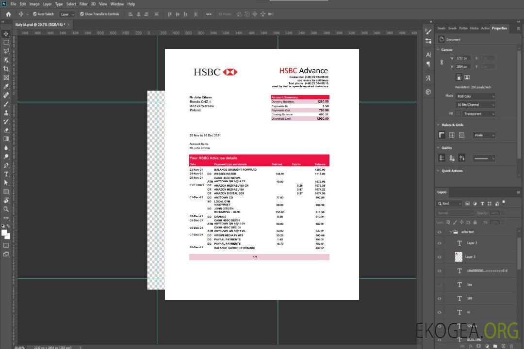Activate the Horizontal Type tool
The height and width of the screenshot is (349, 524).
point(6,174)
